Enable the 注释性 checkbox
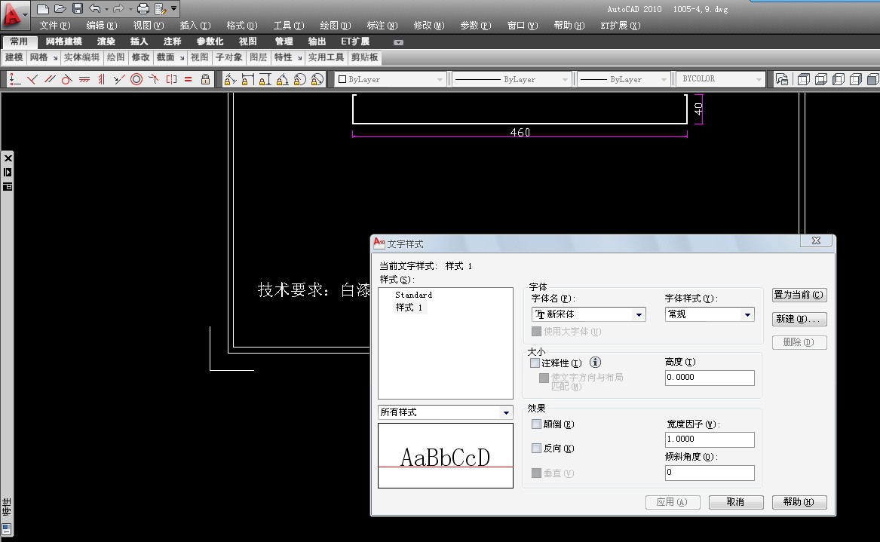Image resolution: width=880 pixels, height=542 pixels. click(x=535, y=363)
